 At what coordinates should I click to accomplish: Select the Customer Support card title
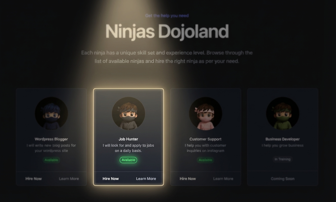point(205,139)
